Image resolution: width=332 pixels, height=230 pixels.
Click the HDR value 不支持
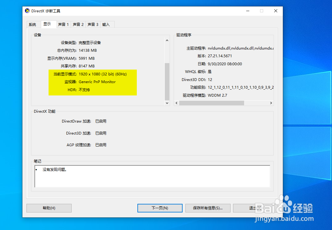pos(84,90)
